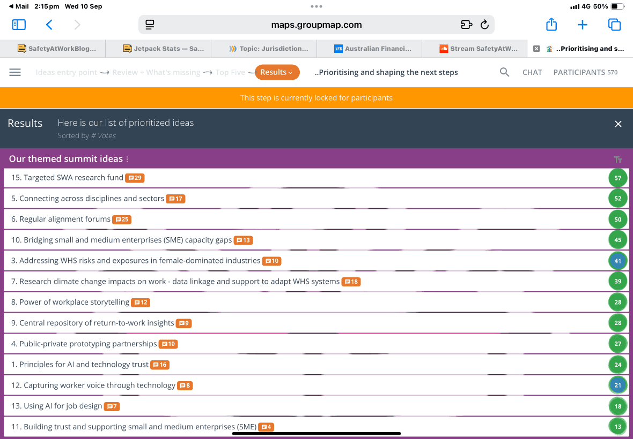Tap the Share icon in Safari toolbar
This screenshot has height=439, width=633.
(551, 25)
